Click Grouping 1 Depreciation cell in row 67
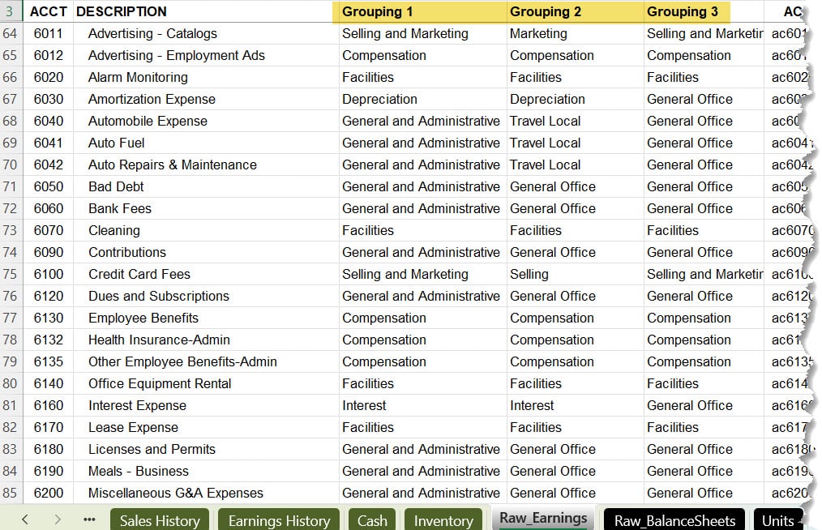 (x=422, y=99)
